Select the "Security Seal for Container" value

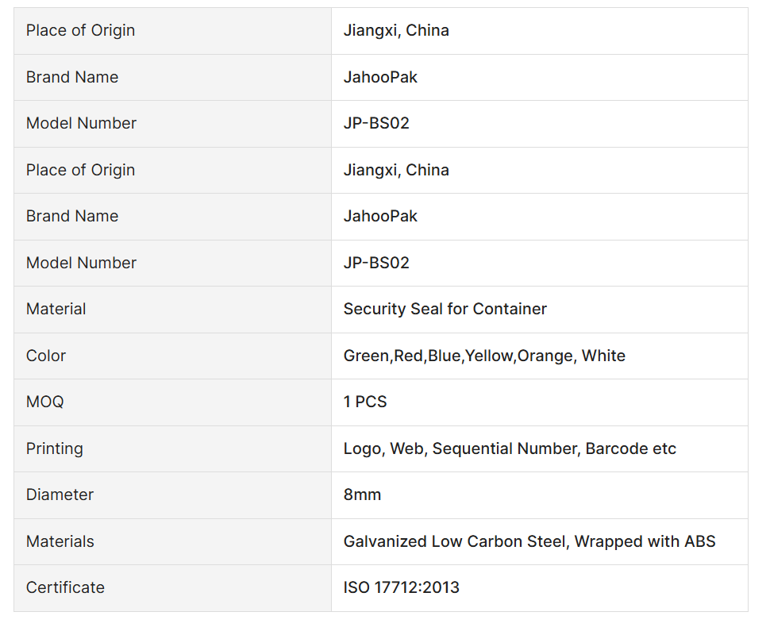click(x=445, y=309)
